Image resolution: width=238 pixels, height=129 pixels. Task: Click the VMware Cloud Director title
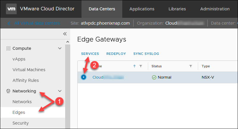(47, 9)
